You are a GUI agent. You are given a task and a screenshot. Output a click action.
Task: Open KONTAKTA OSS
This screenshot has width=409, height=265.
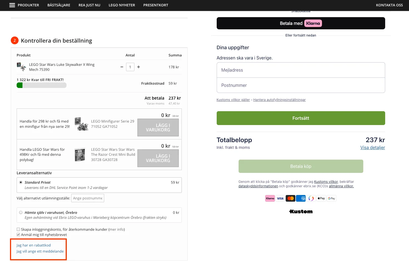(389, 5)
